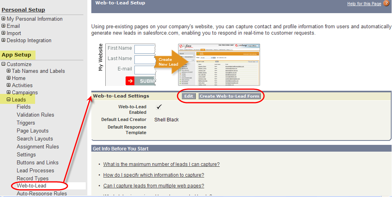The image size is (392, 197).
Task: Click the Default Lead Creator value Shell Black
Action: tap(167, 120)
